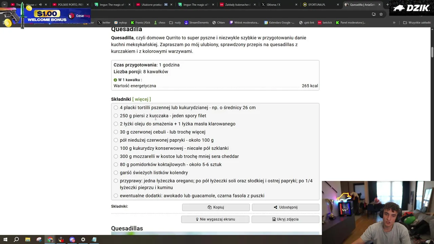The height and width of the screenshot is (244, 434).
Task: Click the 265 kcal energy value
Action: click(310, 86)
